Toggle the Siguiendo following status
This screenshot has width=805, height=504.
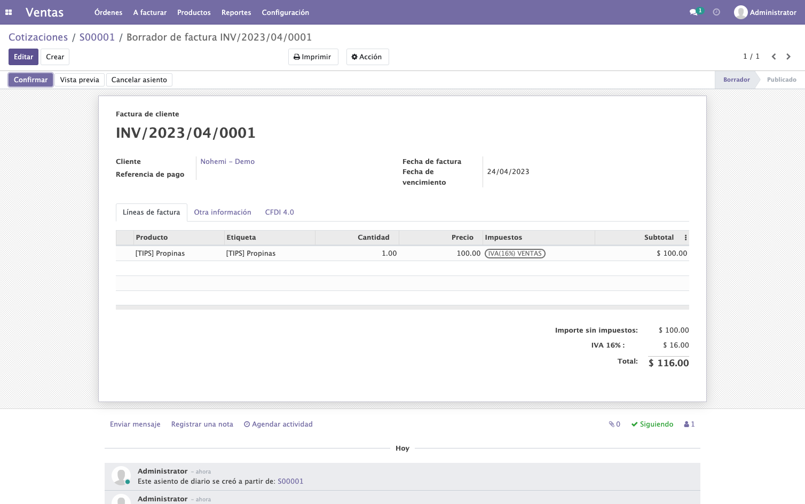(652, 424)
